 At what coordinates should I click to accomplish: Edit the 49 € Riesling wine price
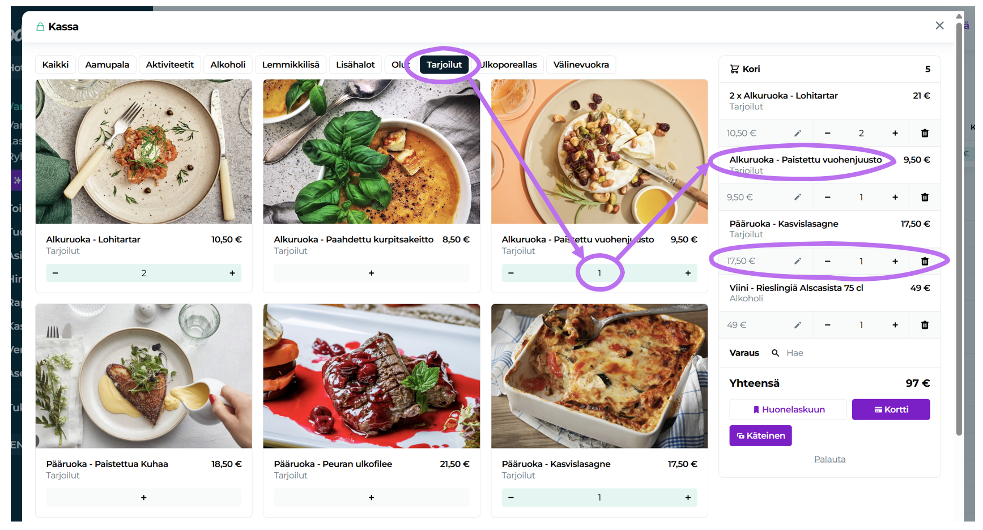coord(797,325)
